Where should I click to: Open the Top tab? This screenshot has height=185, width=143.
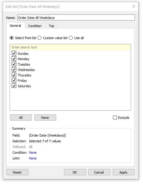pyautogui.click(x=51, y=26)
